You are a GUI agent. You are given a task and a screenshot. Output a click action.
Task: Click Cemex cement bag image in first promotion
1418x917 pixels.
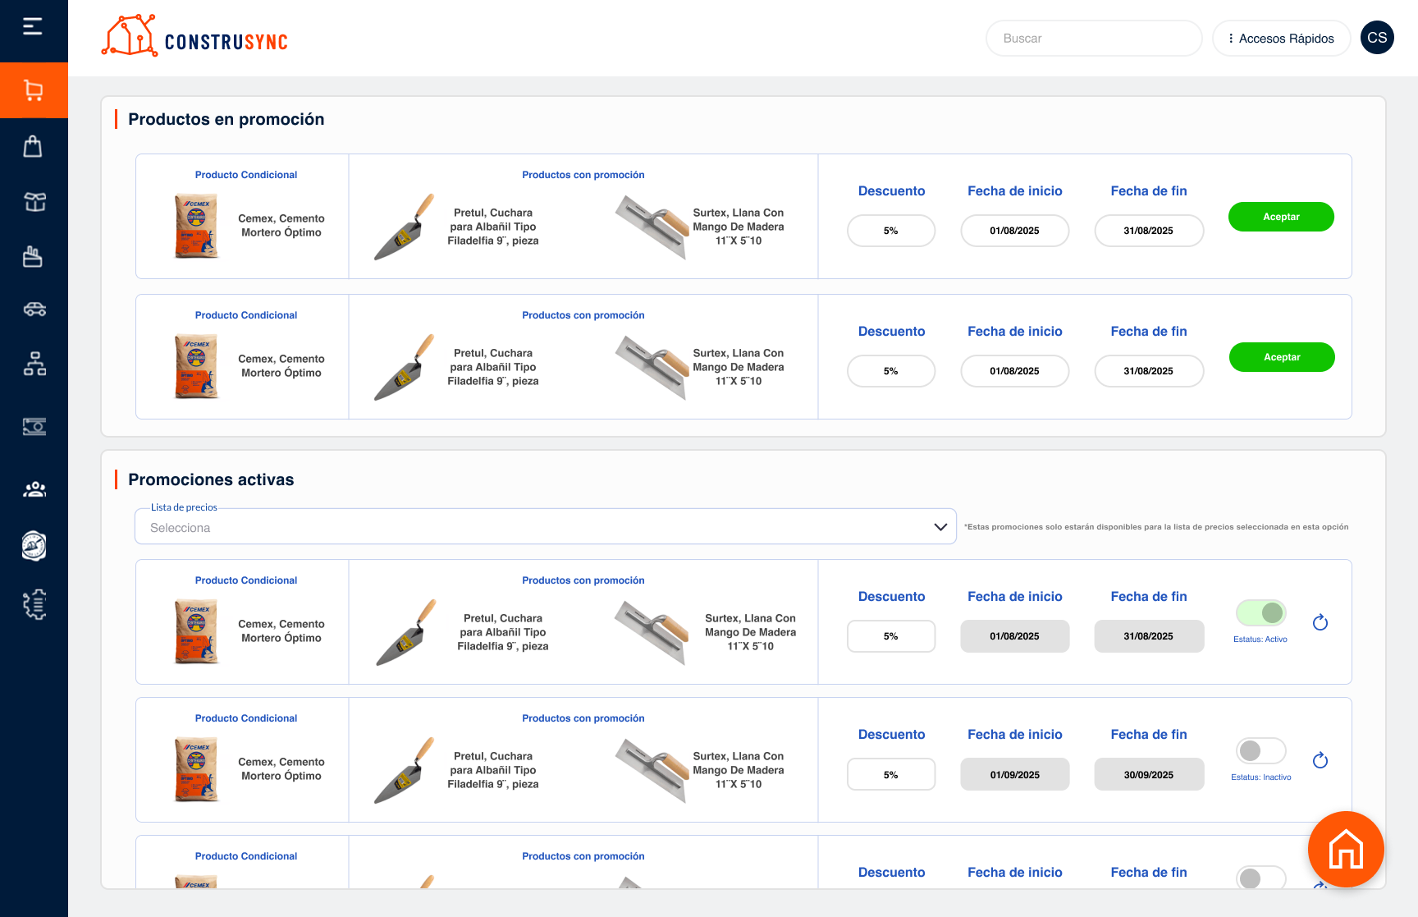(196, 226)
